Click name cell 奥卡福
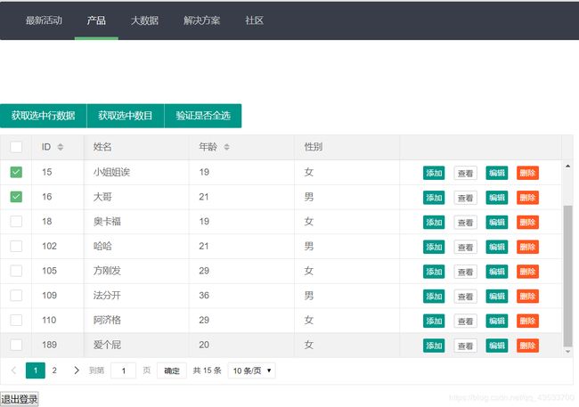This screenshot has height=407, width=579. coord(107,222)
